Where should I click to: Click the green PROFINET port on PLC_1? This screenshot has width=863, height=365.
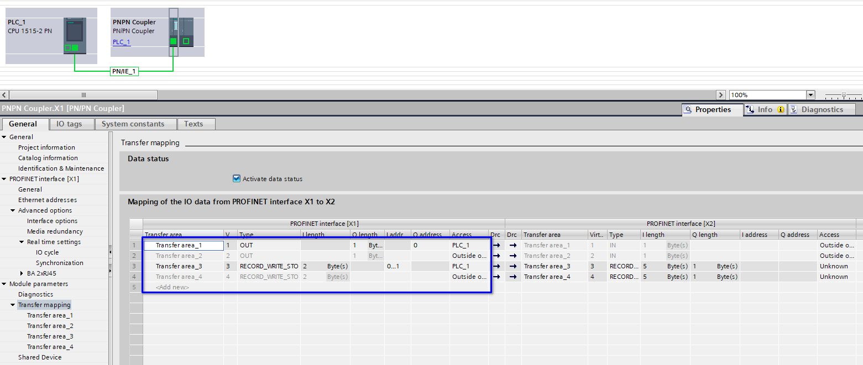pyautogui.click(x=75, y=48)
